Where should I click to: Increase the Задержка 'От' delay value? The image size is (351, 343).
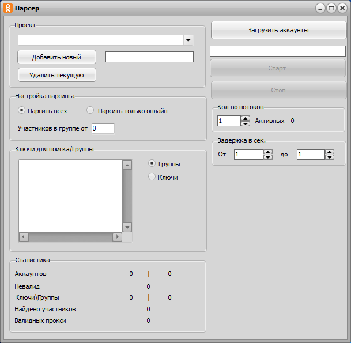pyautogui.click(x=267, y=152)
